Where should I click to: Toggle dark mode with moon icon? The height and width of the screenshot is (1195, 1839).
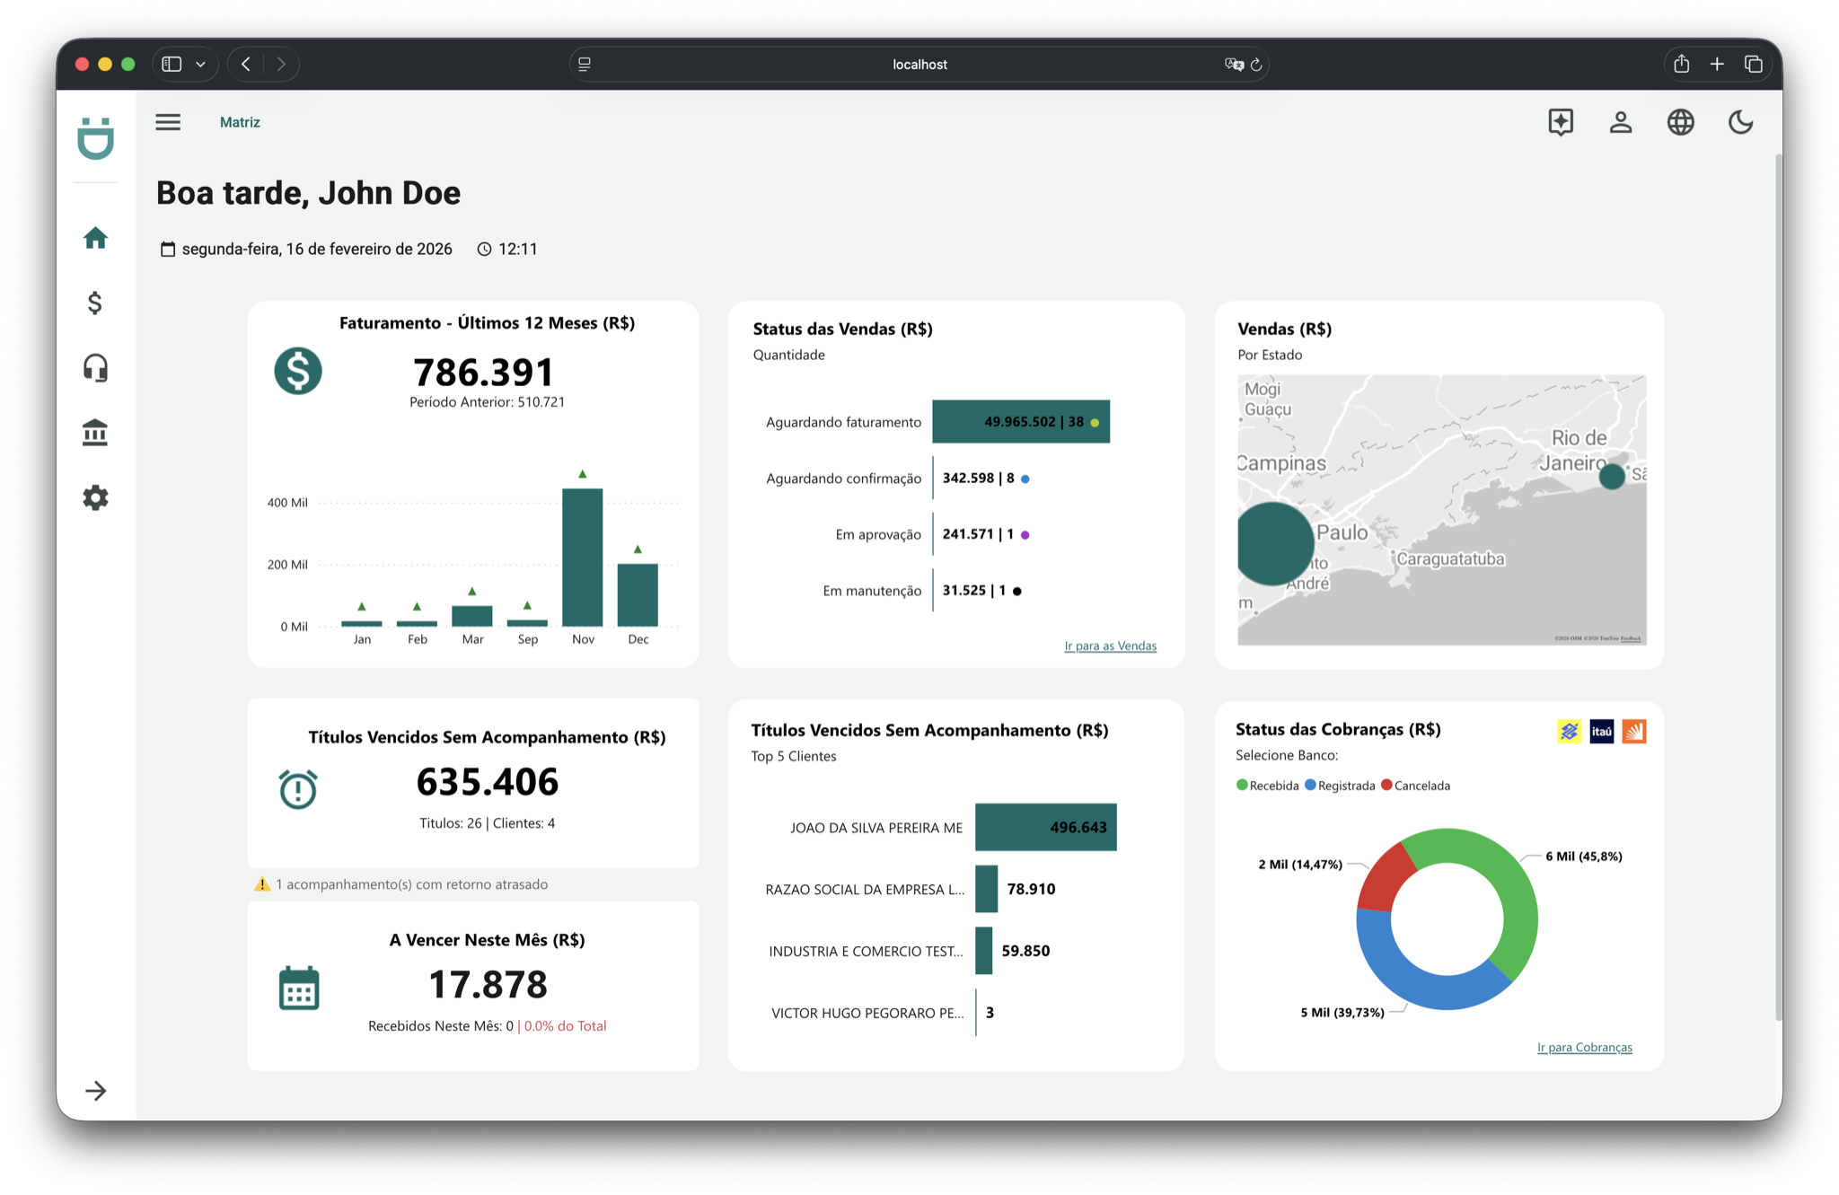point(1740,122)
